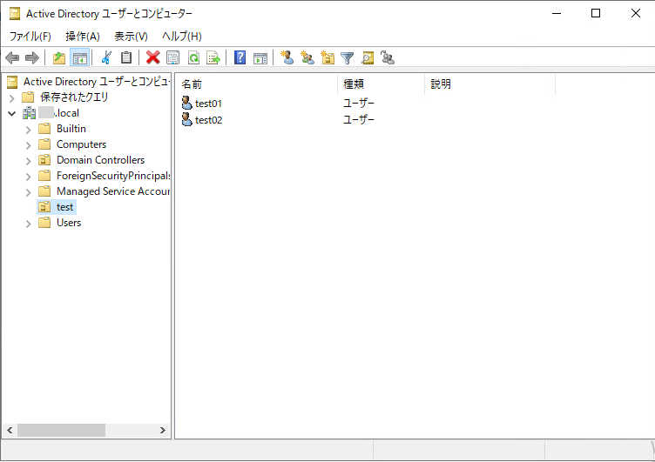Go up one level with folder icon
Screen dimensions: 655x462
click(59, 57)
